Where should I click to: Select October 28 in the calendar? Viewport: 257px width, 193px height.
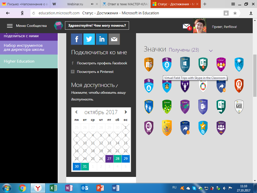tap(117, 159)
